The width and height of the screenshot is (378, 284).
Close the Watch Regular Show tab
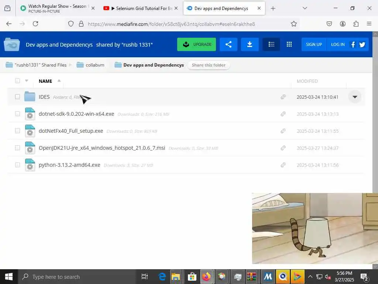[x=93, y=8]
